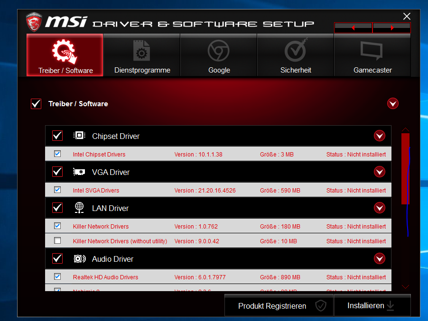Collapse the VGA Driver group
Image resolution: width=428 pixels, height=321 pixels.
click(x=380, y=172)
